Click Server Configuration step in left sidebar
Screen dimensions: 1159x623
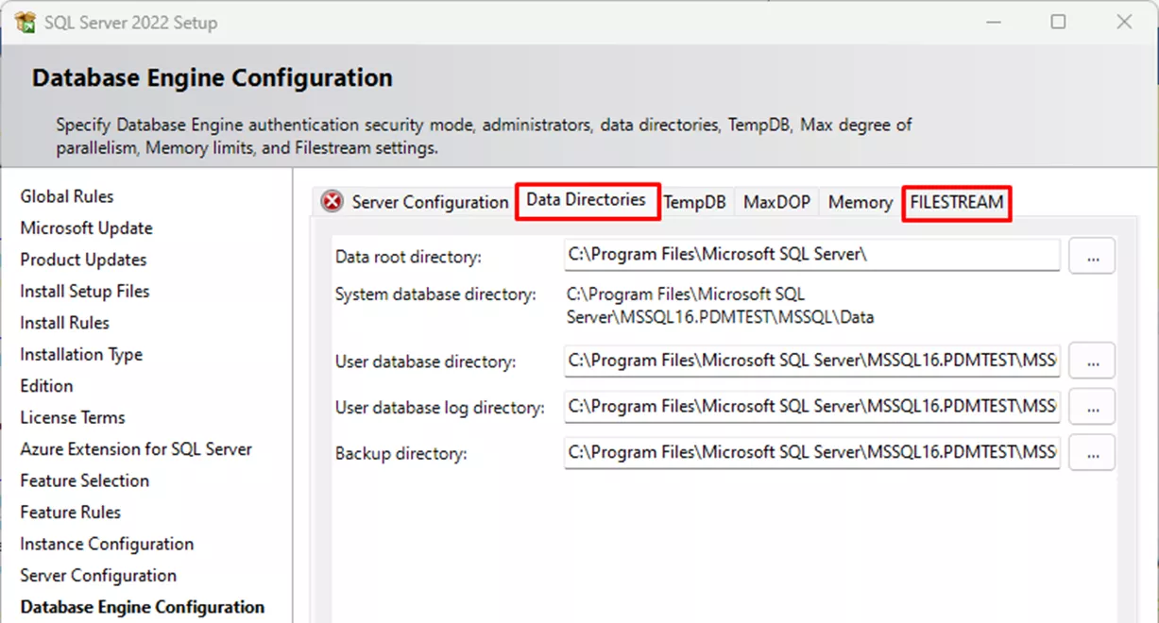[x=98, y=576]
